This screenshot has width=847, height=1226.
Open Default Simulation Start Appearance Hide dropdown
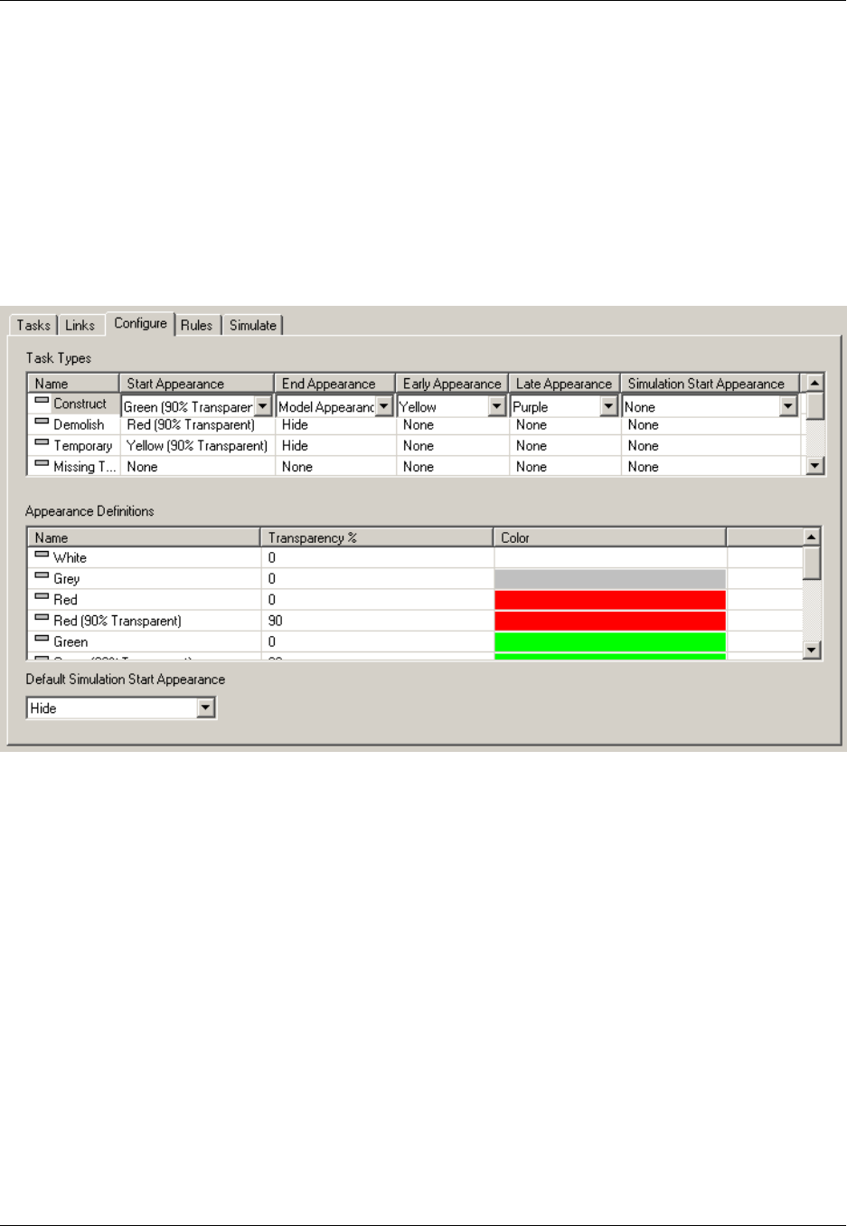tap(206, 708)
